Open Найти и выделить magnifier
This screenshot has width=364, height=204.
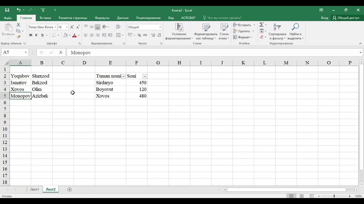click(x=295, y=31)
